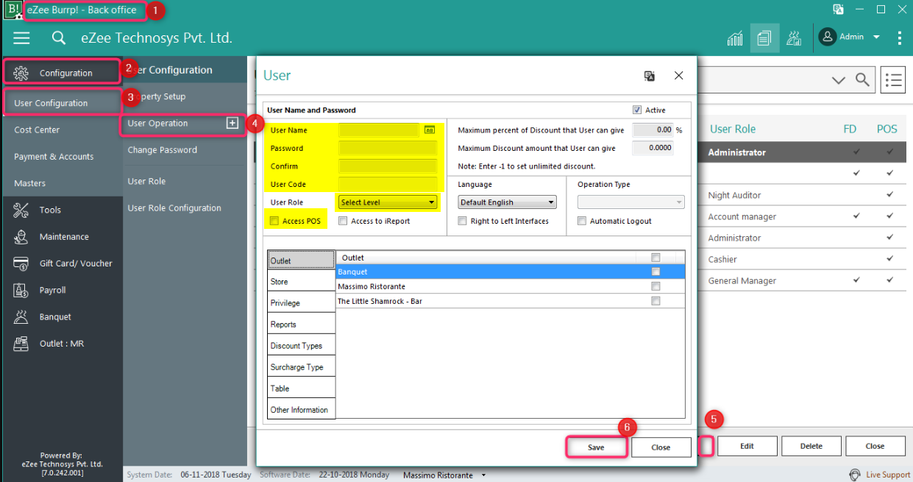
Task: Expand the user filter chevron dropdown
Action: click(839, 80)
